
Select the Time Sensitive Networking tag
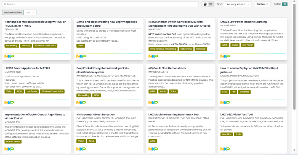tap(163, 49)
